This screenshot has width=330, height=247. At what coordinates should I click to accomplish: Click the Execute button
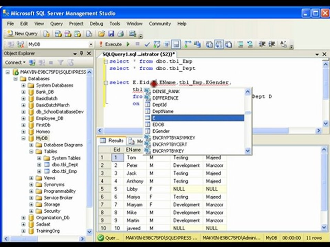pos(110,44)
